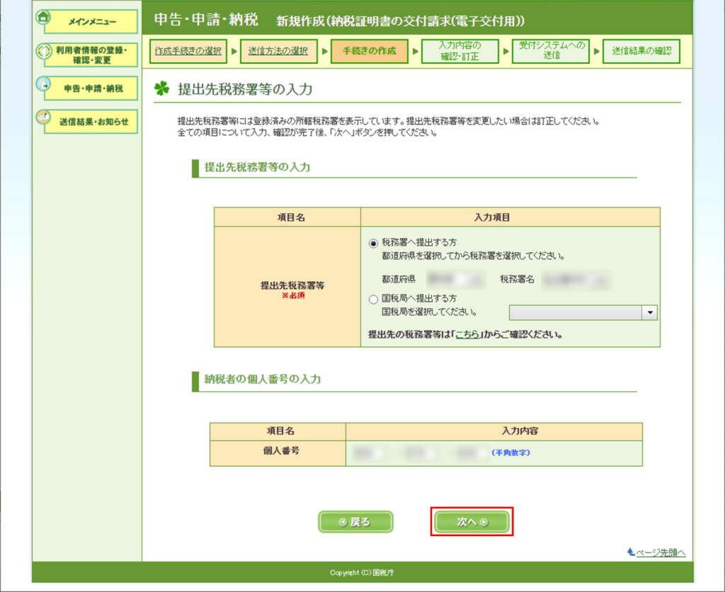Open the 税務署名 dropdown
Screen dimensions: 725x592
[x=574, y=280]
